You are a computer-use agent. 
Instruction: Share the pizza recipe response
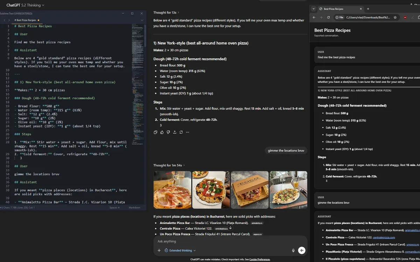pos(175,132)
